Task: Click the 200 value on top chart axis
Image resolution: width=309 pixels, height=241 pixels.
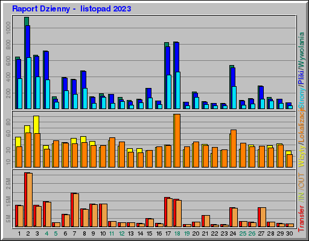Action: pyautogui.click(x=8, y=93)
